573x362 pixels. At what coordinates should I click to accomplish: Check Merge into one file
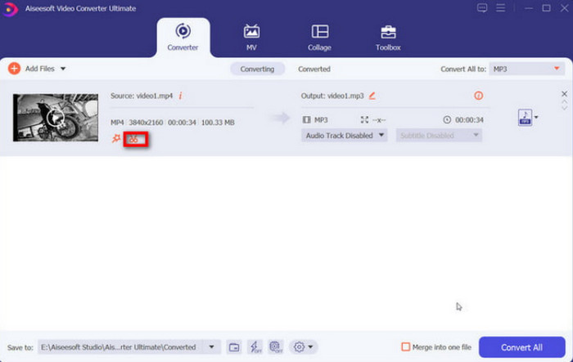click(x=406, y=346)
